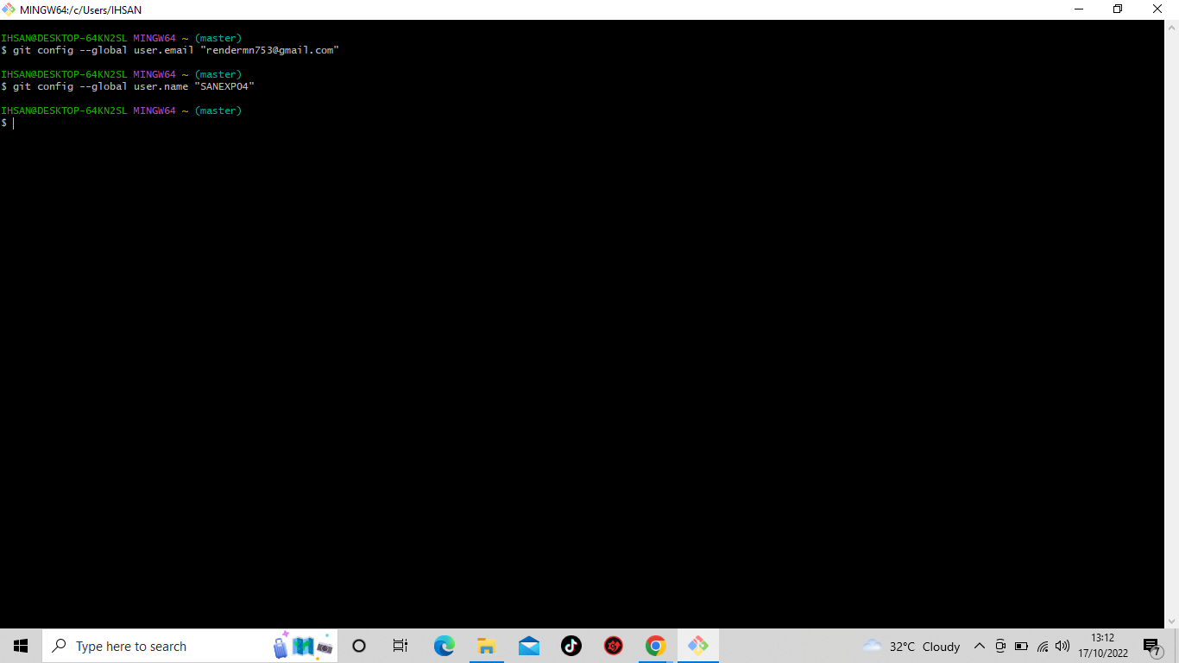
Task: Select the active MINGW64 taskbar button
Action: [x=697, y=646]
